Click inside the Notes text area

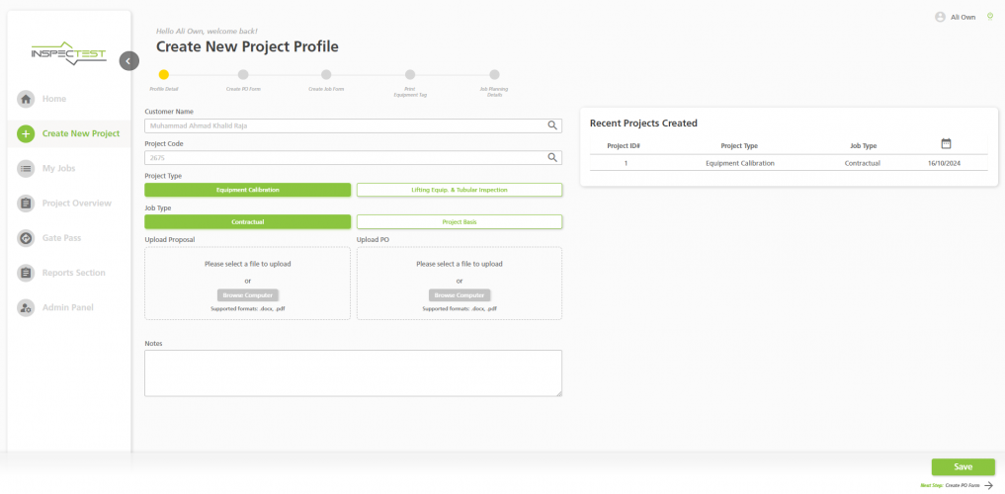353,372
